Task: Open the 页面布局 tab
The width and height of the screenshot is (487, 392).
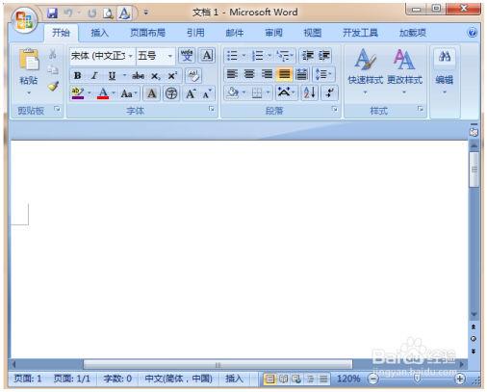Action: pyautogui.click(x=147, y=33)
